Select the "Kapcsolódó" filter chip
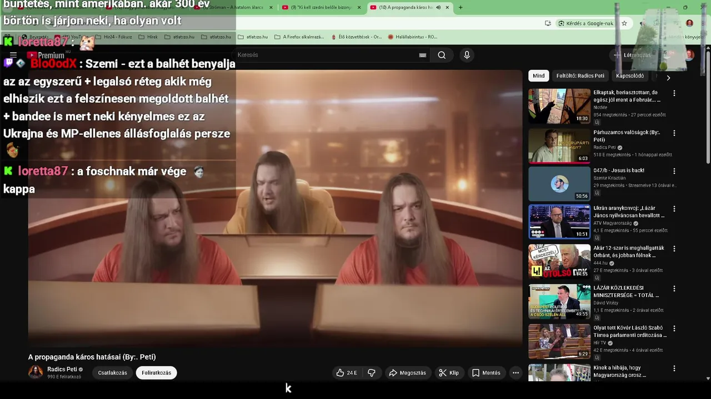This screenshot has width=711, height=399. tap(630, 76)
